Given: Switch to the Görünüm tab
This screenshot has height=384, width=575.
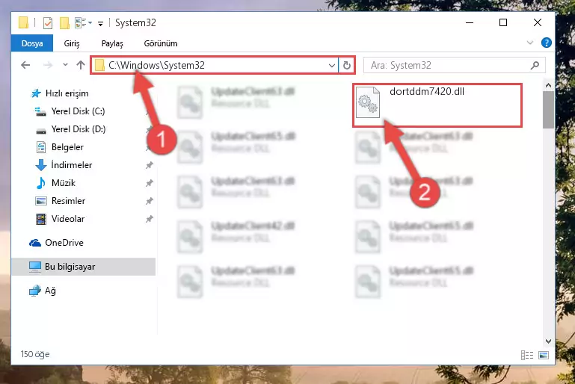Looking at the screenshot, I should [x=161, y=43].
